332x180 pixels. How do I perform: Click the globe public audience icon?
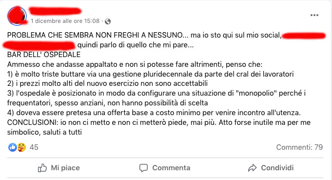[108, 21]
